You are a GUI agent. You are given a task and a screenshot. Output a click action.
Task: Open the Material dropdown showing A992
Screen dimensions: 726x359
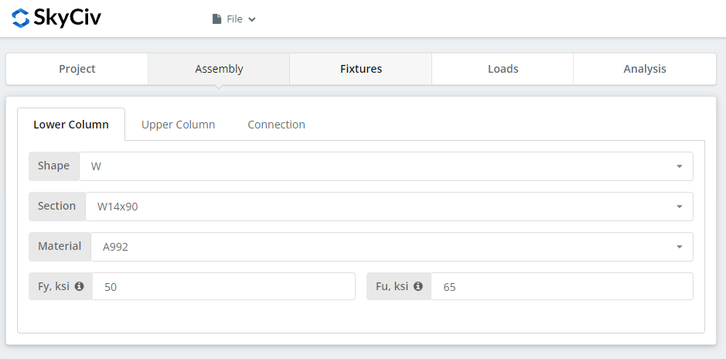(x=392, y=247)
